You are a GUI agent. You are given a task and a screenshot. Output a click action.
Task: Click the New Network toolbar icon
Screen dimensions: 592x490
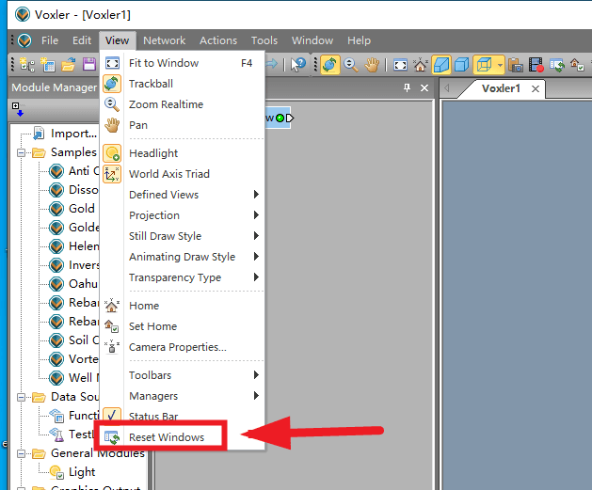[27, 65]
